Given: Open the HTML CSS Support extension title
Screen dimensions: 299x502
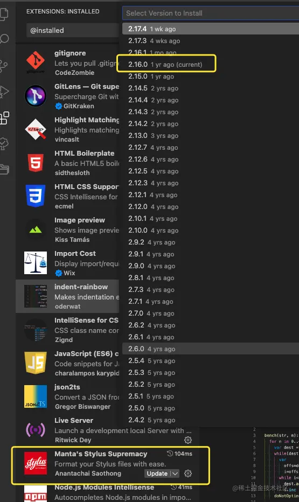Looking at the screenshot, I should tap(86, 187).
